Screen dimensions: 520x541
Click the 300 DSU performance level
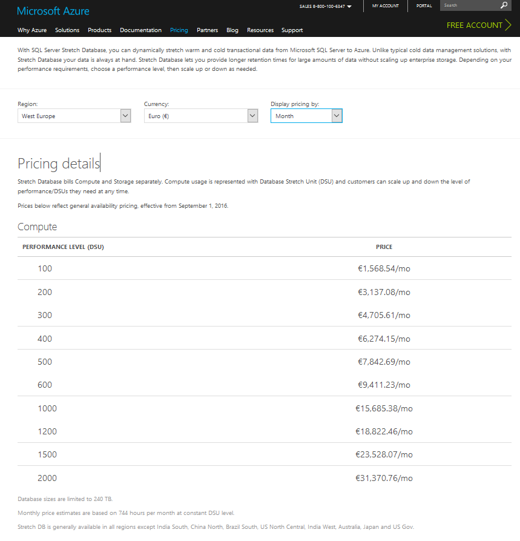[x=45, y=315]
